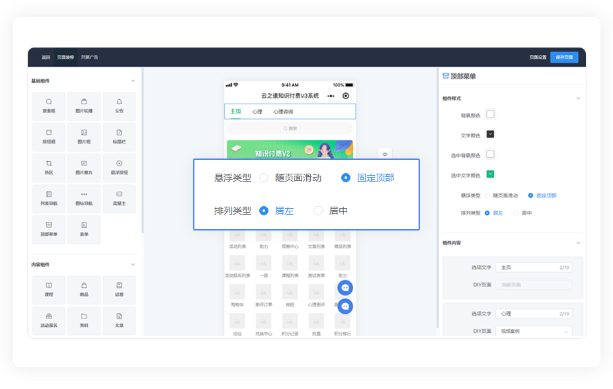The height and width of the screenshot is (389, 613).
Task: Open the phone preview three-dots menu
Action: point(331,96)
